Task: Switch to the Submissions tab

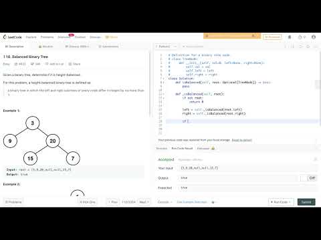Action: (x=108, y=47)
